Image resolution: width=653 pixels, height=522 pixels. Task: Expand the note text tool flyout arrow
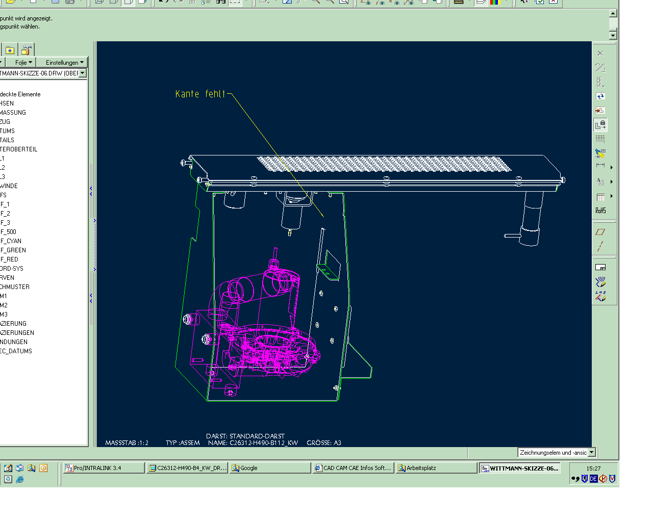pyautogui.click(x=611, y=181)
